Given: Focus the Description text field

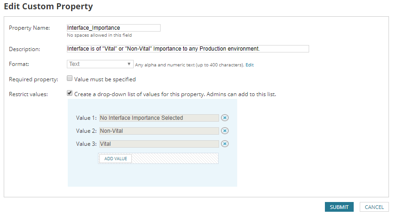Looking at the screenshot, I should (x=188, y=49).
